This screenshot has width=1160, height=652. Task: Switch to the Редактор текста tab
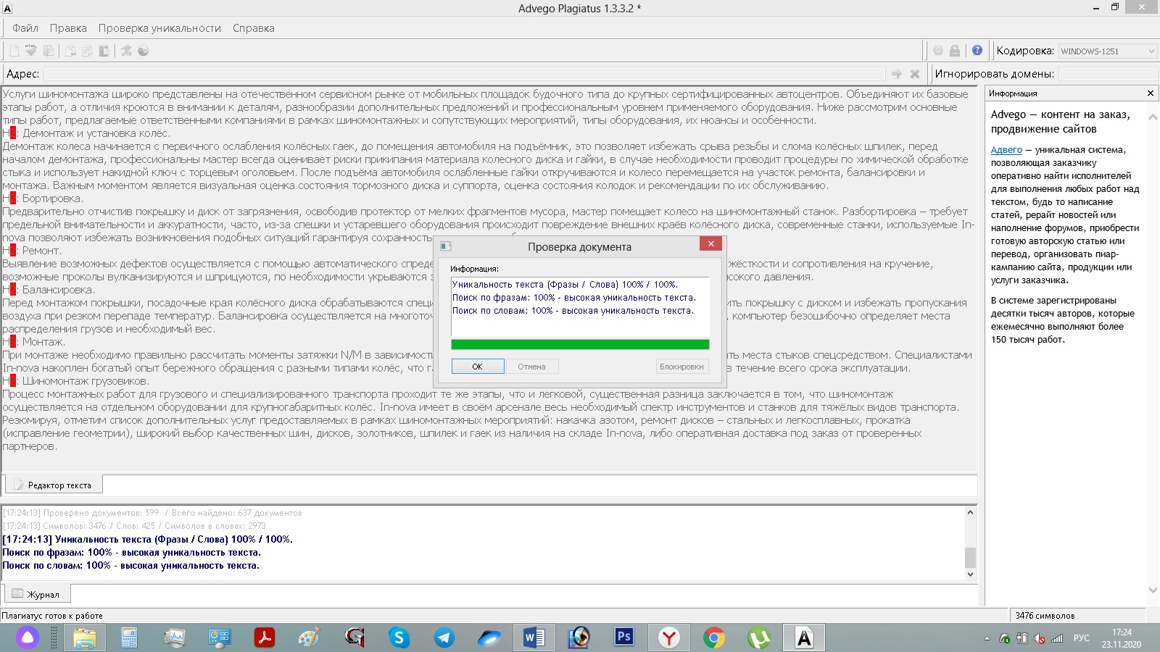point(54,485)
